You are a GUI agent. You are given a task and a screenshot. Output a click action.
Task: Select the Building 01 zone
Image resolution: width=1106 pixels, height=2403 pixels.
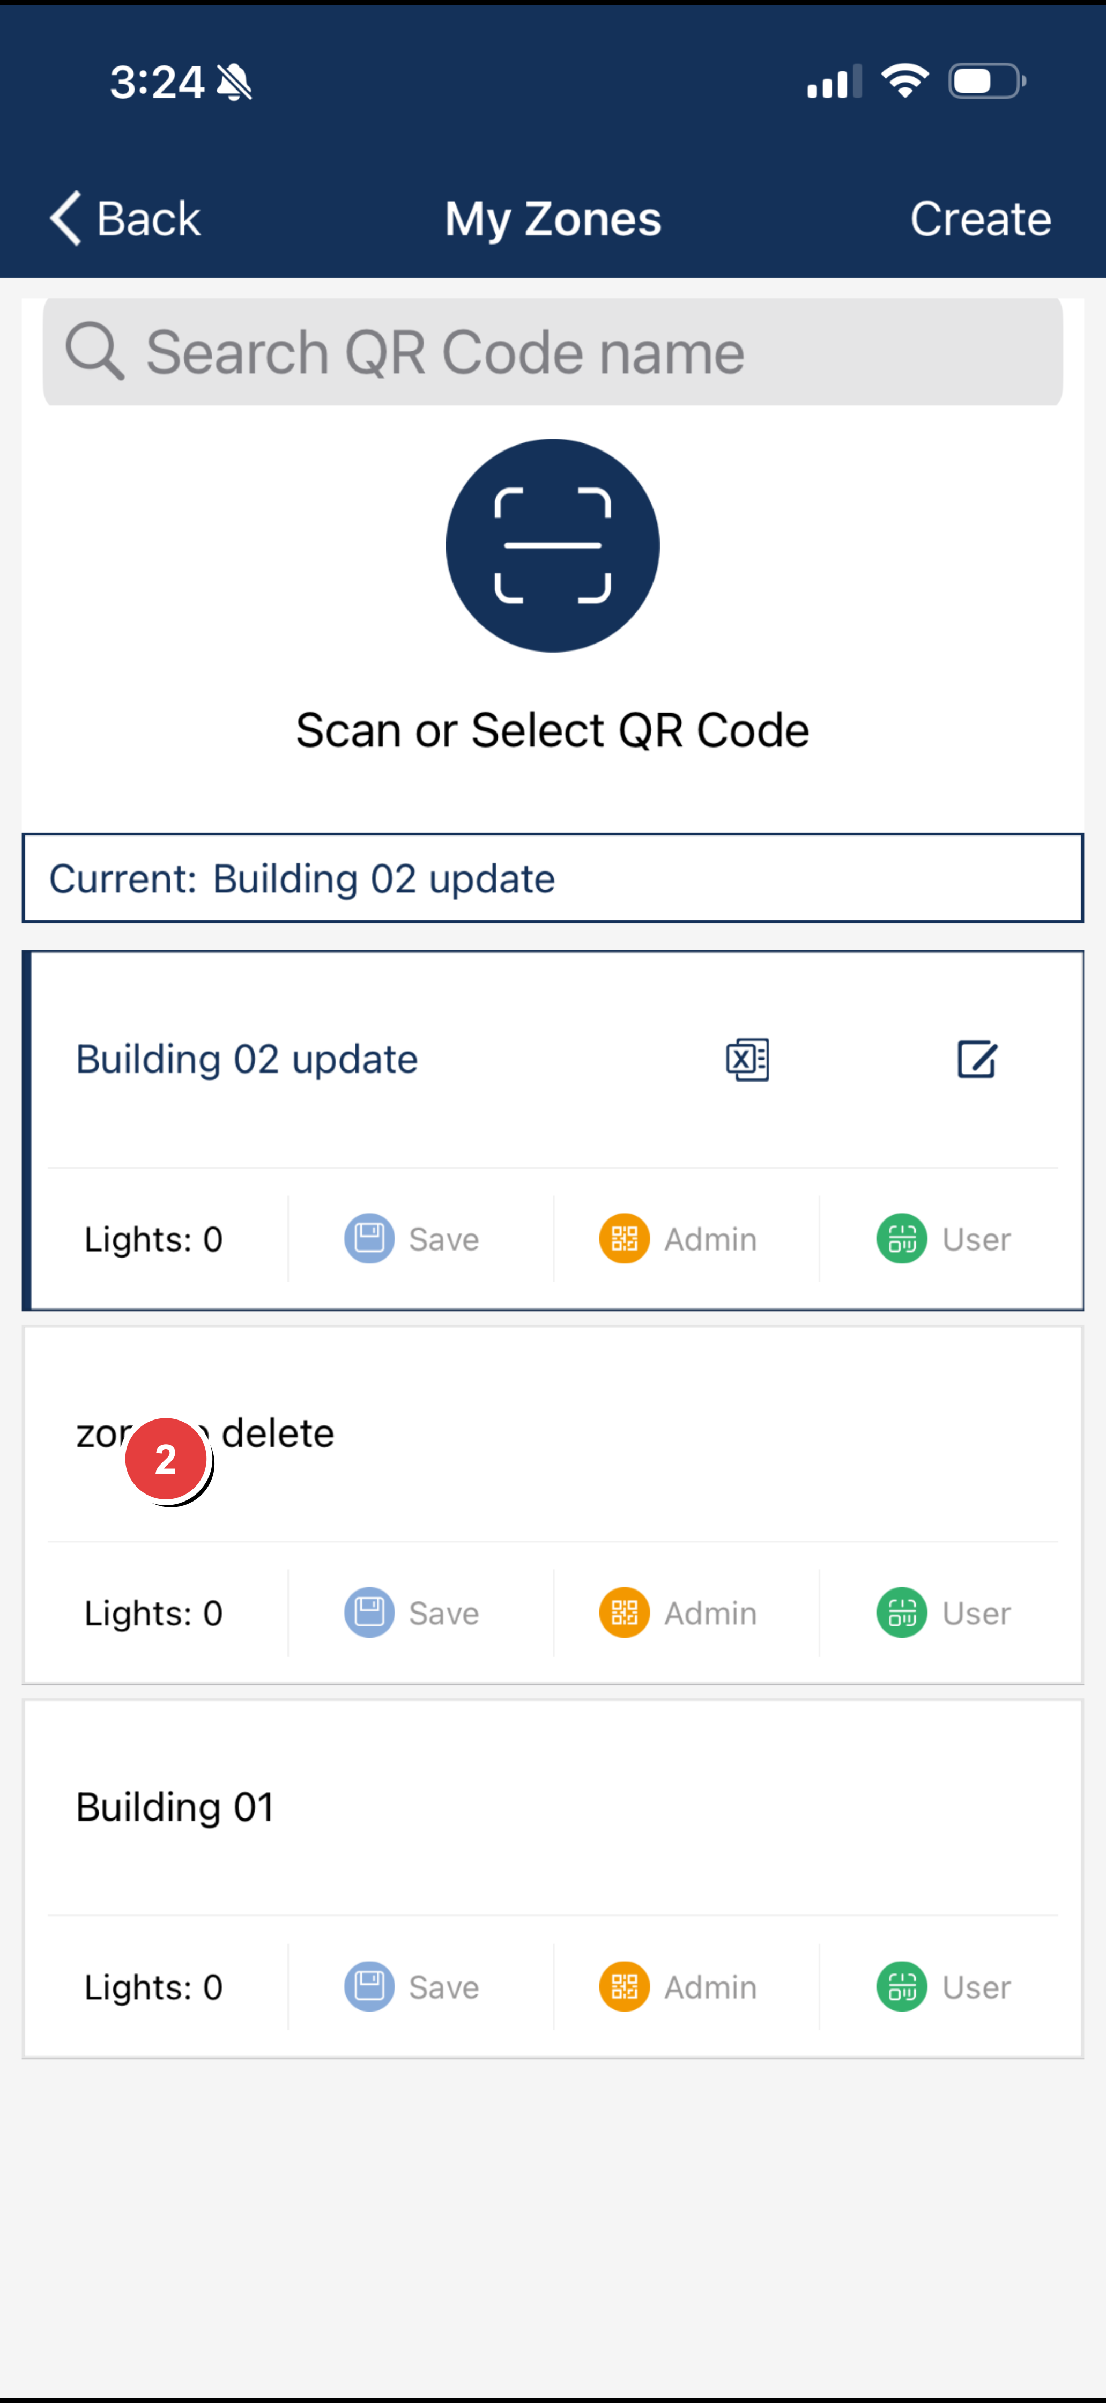(x=175, y=1808)
